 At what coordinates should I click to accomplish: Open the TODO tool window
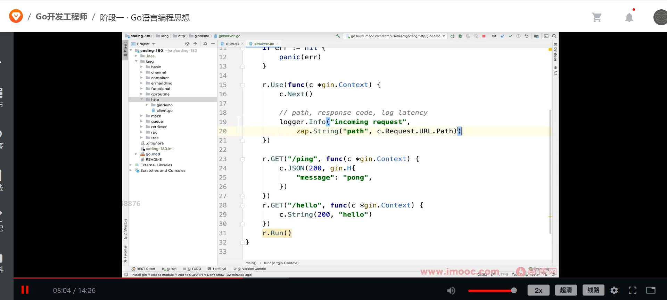[x=192, y=269]
